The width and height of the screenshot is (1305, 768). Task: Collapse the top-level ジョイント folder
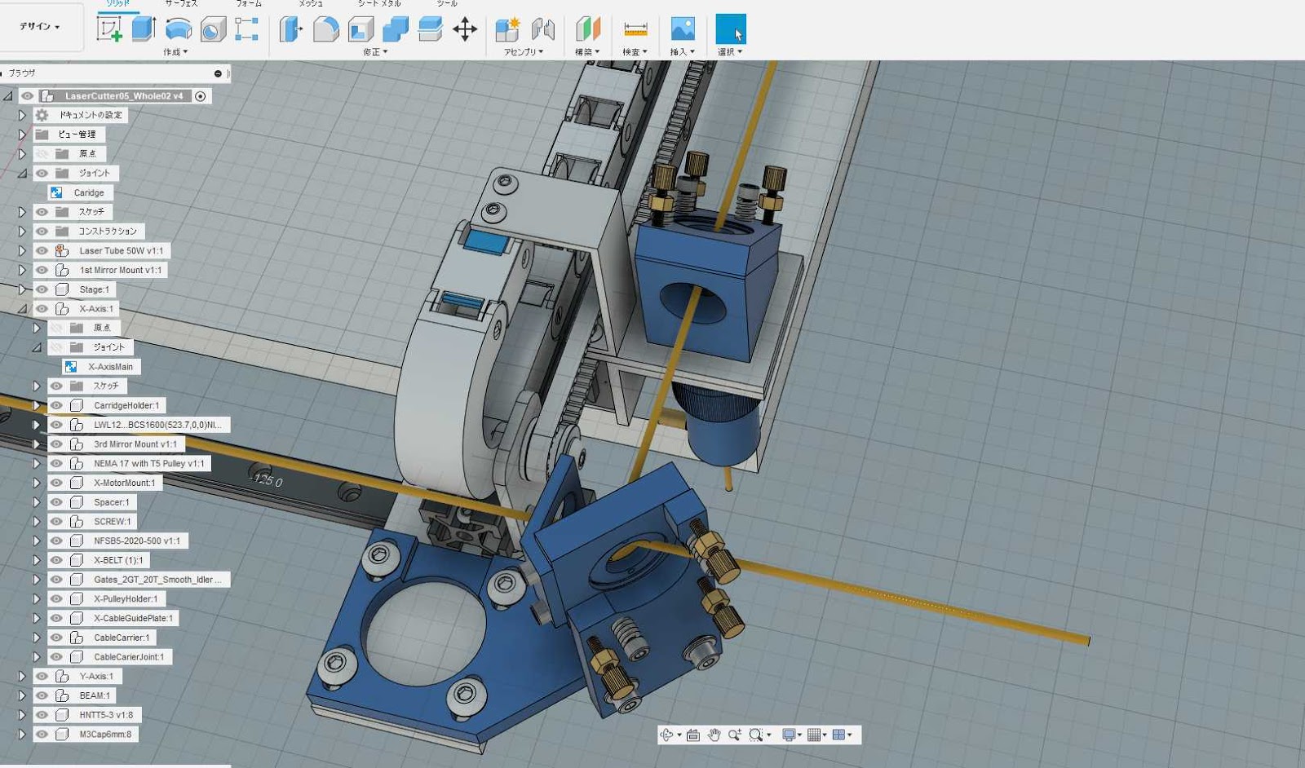point(23,173)
